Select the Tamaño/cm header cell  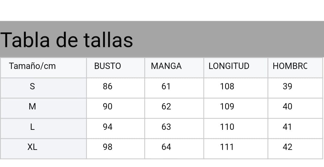pyautogui.click(x=32, y=66)
